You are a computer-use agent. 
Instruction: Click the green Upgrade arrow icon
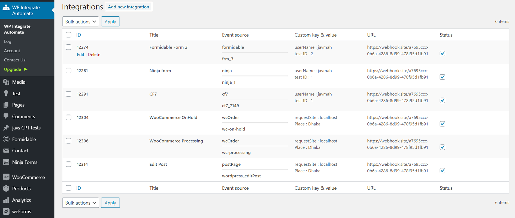pos(26,69)
